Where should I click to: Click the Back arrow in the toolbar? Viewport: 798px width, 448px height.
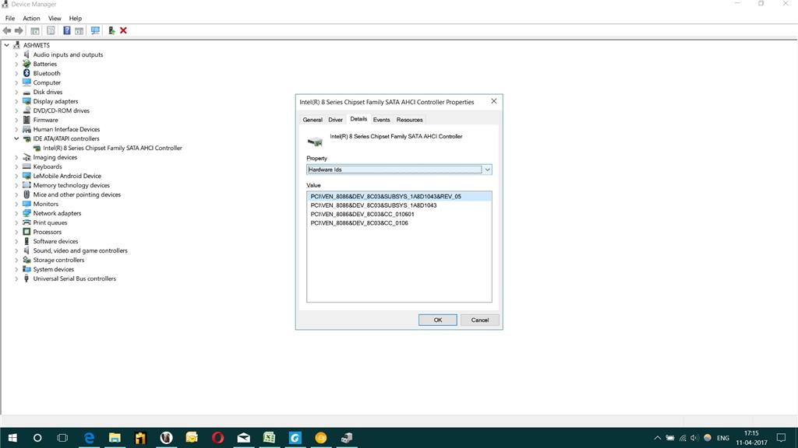(x=7, y=30)
